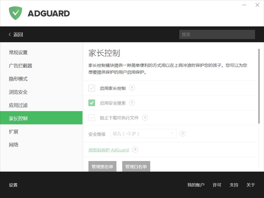264x198 pixels.
Task: Click 设置 in the footer
Action: (13, 185)
